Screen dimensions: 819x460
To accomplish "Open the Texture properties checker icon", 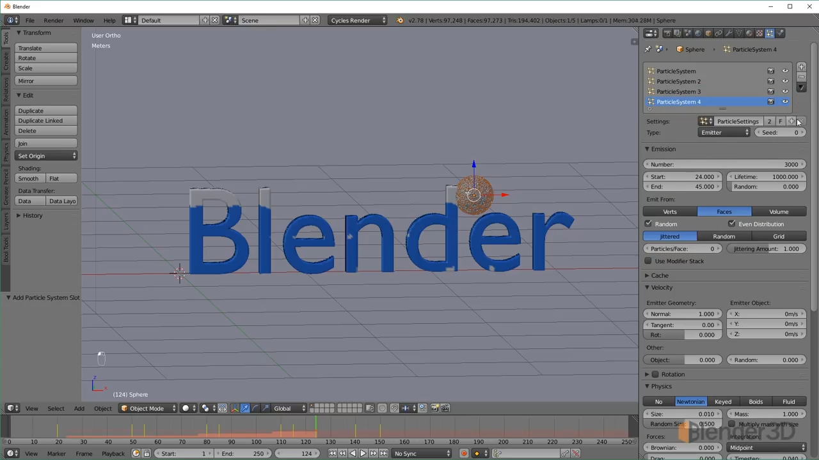I will pyautogui.click(x=759, y=33).
